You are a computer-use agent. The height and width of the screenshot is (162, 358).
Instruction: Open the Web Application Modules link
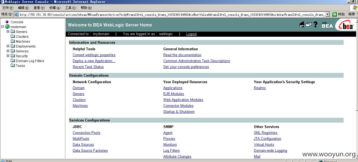[x=183, y=100]
